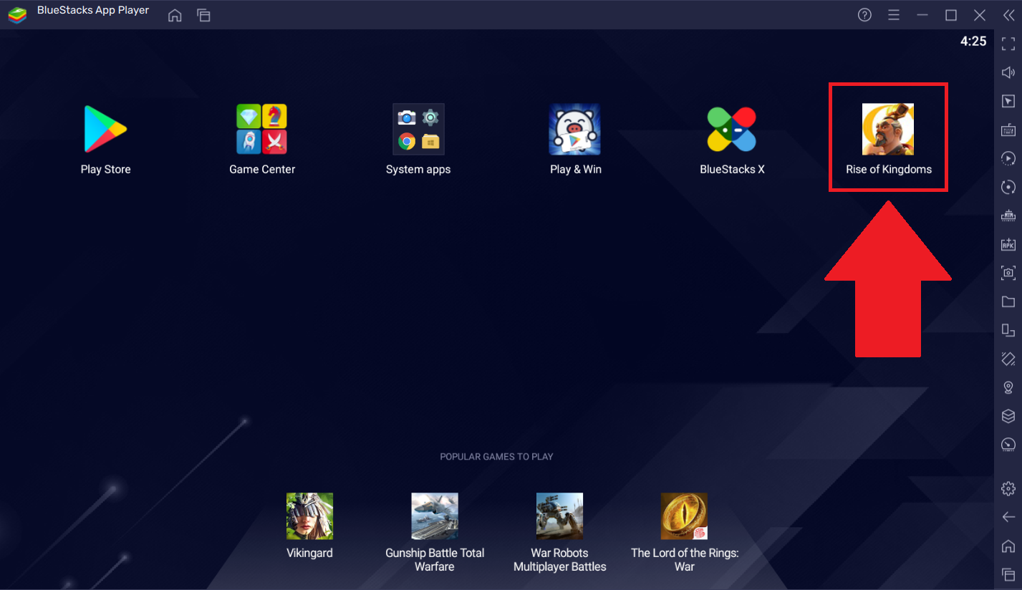Open the macro recorder icon
Screen dimensions: 1022x590
[x=1008, y=158]
